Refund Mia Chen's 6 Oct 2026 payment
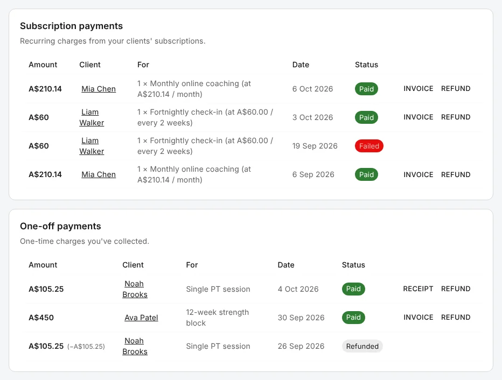Image resolution: width=502 pixels, height=380 pixels. click(456, 89)
